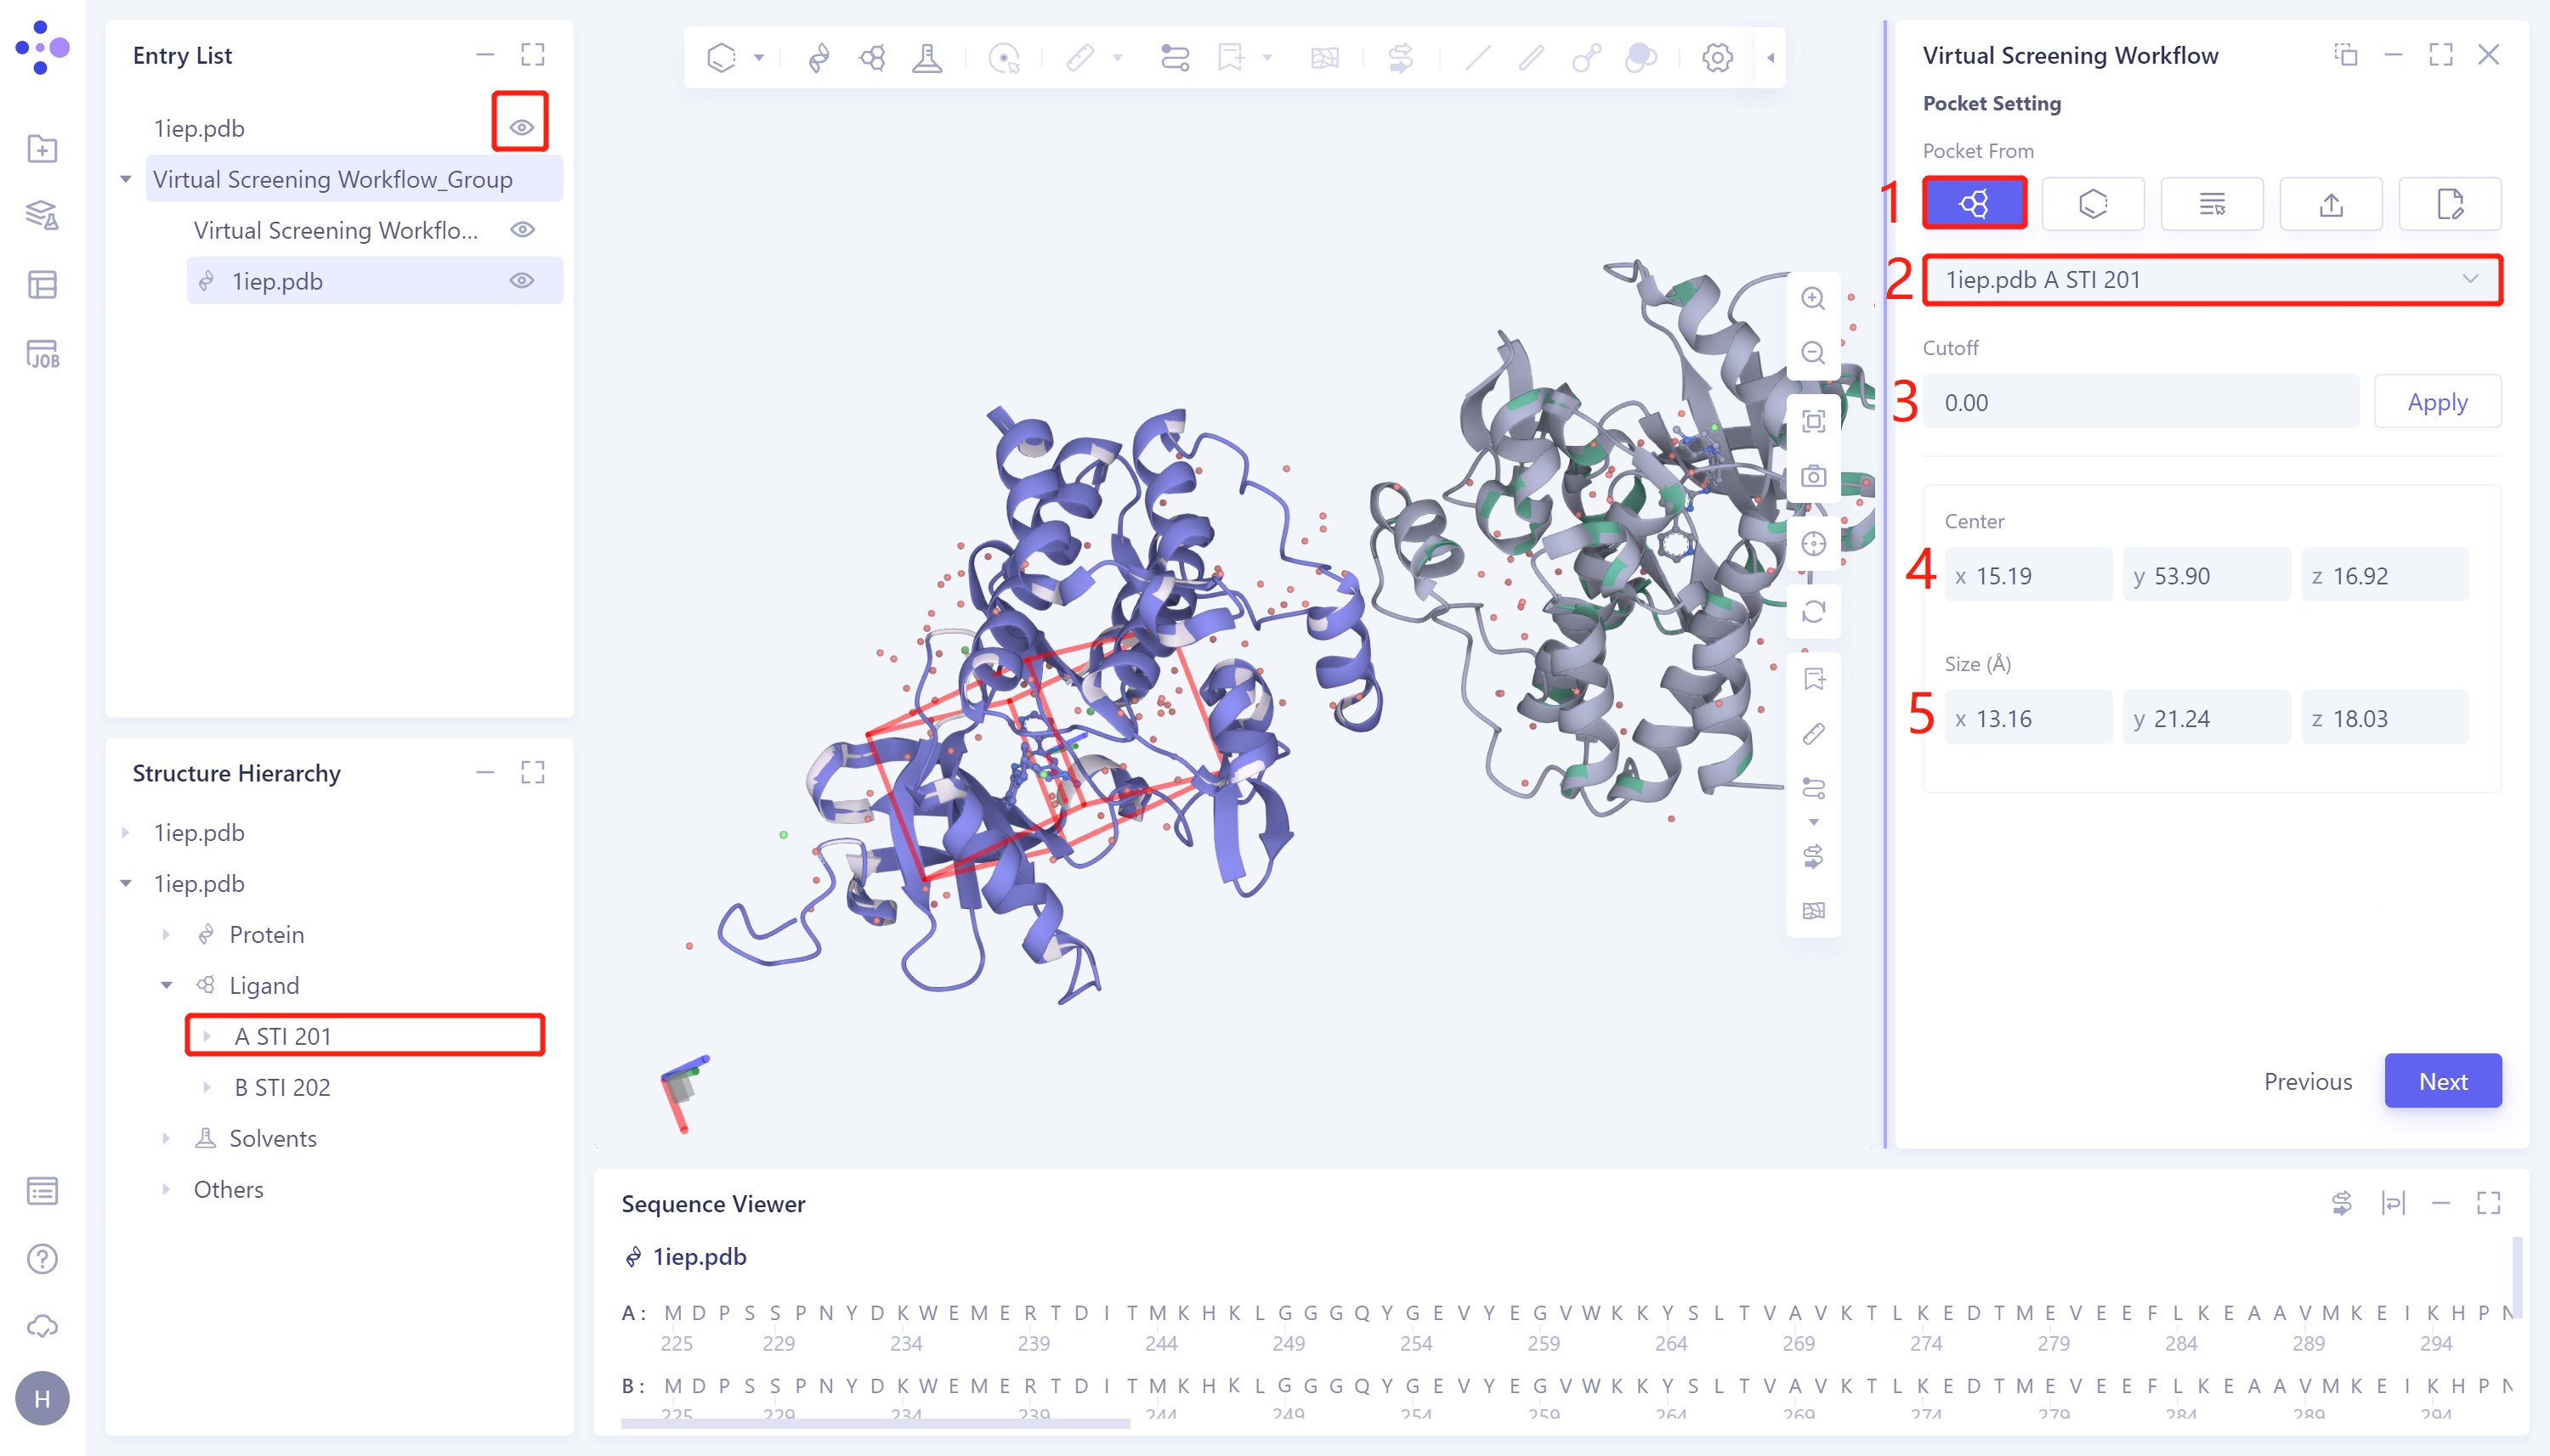Toggle visibility of the top 1iep.pdb entry
The width and height of the screenshot is (2550, 1456).
(x=521, y=127)
